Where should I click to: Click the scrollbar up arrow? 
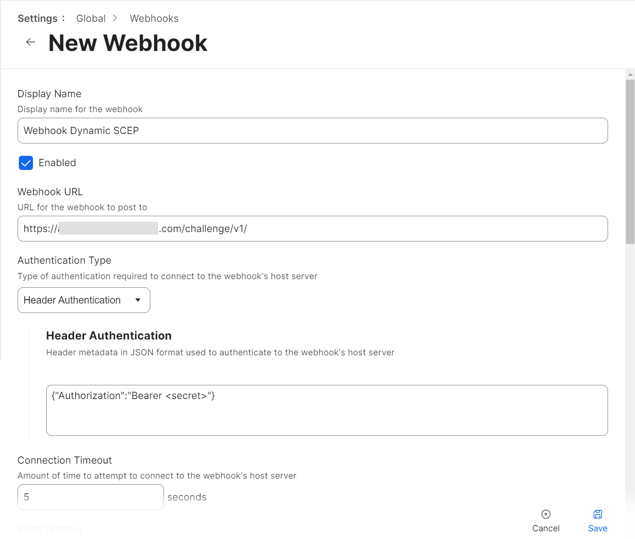coord(630,74)
